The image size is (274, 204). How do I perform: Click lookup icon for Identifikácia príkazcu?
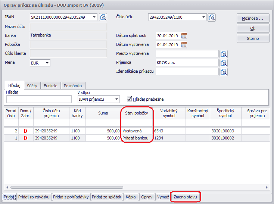click(224, 72)
